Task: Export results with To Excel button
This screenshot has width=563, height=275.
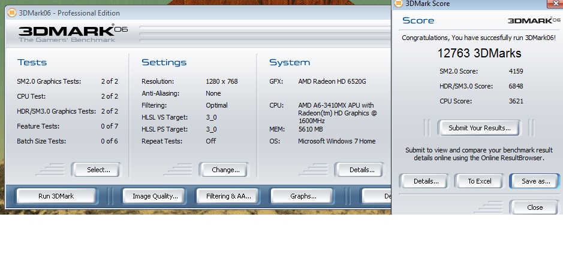Action: (479, 181)
